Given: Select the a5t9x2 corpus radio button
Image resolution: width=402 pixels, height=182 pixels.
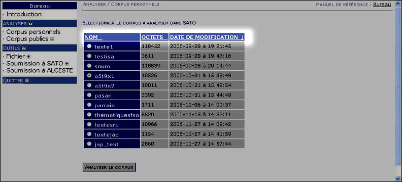Looking at the screenshot, I should pos(89,85).
